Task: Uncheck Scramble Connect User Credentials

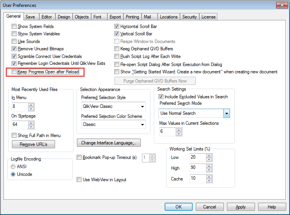Action: click(14, 56)
